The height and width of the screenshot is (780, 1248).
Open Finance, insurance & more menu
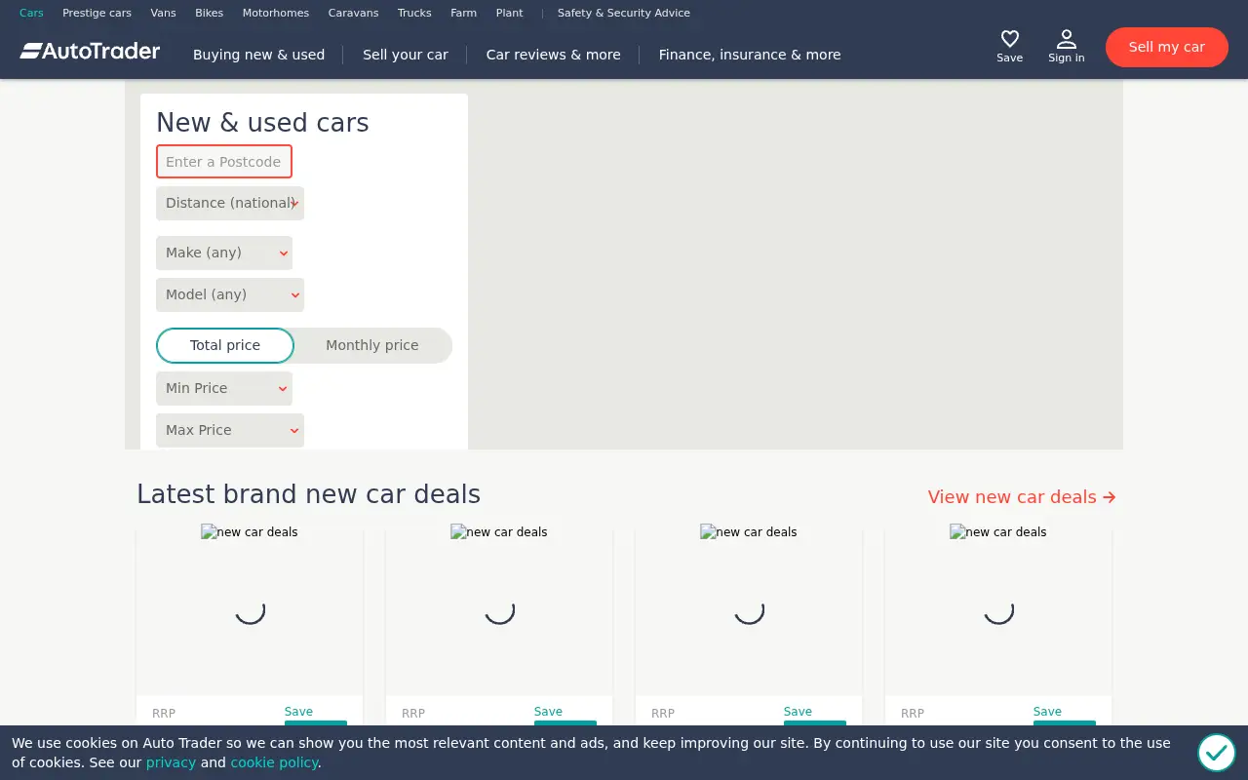(x=750, y=55)
